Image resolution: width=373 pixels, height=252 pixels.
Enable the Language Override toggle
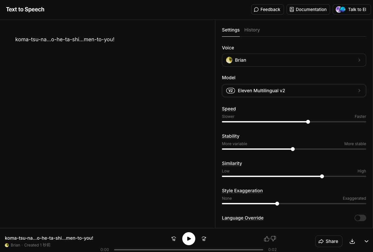pyautogui.click(x=360, y=218)
